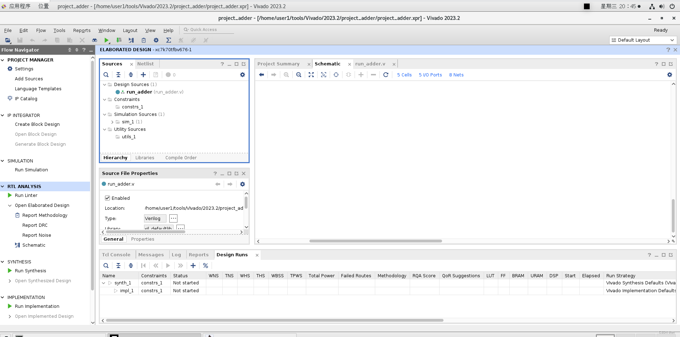Viewport: 680px width, 337px height.
Task: Click the Schematic icon in main toolbar
Action: (x=131, y=40)
